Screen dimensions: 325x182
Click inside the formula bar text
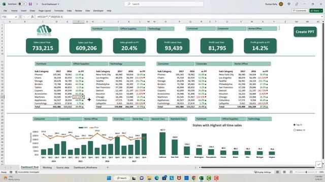[x=50, y=17]
